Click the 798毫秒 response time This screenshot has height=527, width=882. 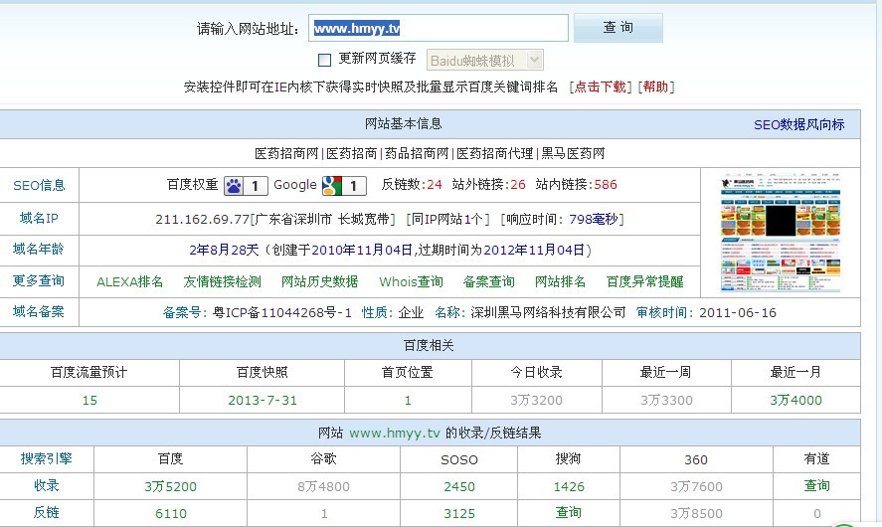point(594,220)
